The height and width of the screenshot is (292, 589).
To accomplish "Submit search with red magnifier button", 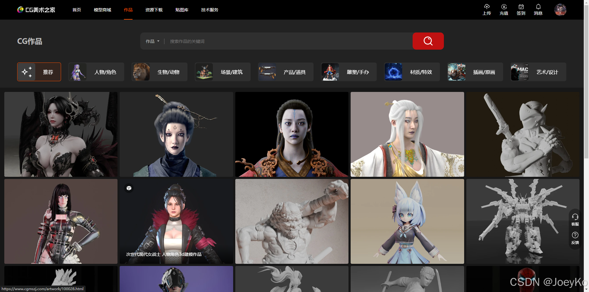I will (428, 41).
